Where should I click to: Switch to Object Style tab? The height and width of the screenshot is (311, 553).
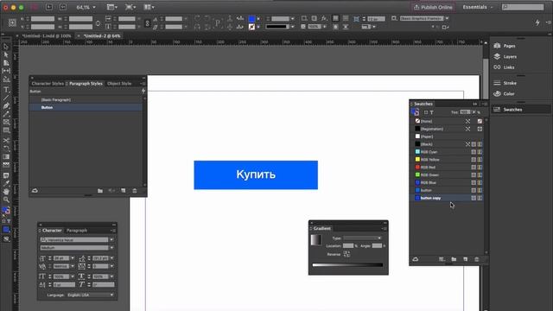(x=119, y=84)
